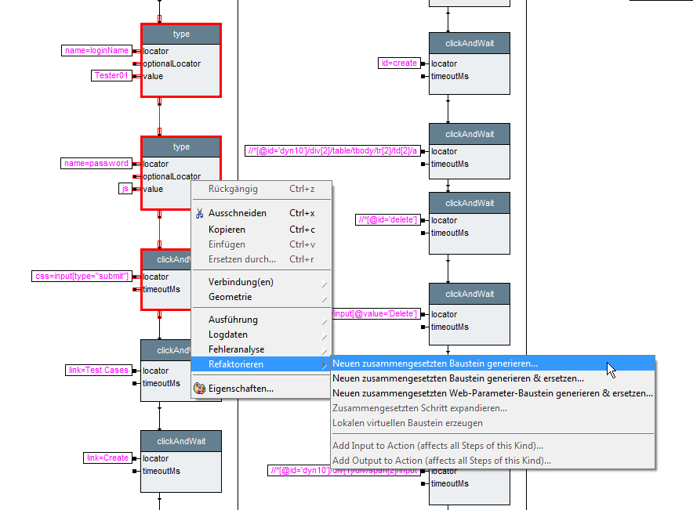The height and width of the screenshot is (510, 693).
Task: Select the type step with the loginName locator
Action: 181,34
